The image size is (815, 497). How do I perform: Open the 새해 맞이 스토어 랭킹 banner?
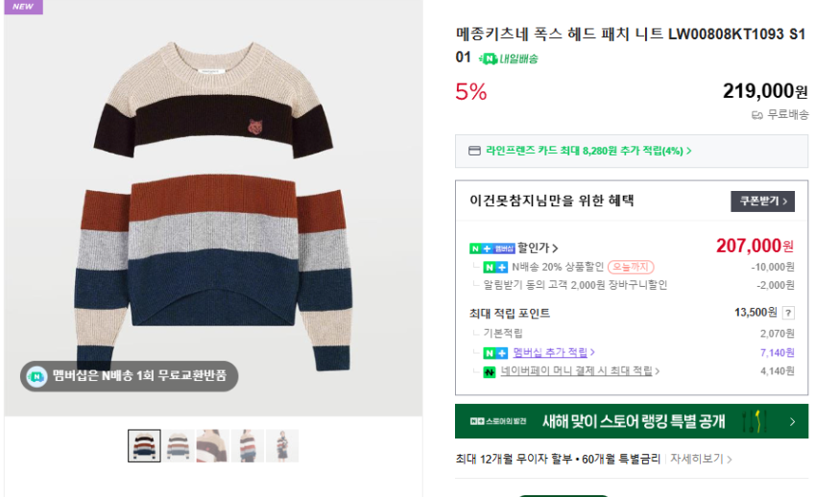coord(631,421)
